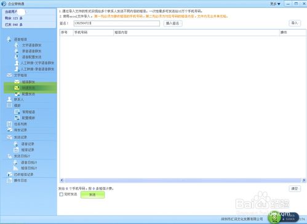Select 人工转接-文字语音群发 sidebar entry
Viewport: 307px width, 224px height.
[38, 63]
